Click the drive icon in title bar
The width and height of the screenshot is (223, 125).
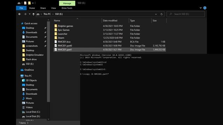19,3
